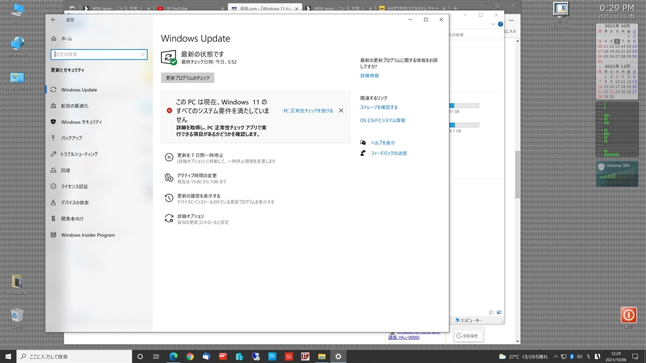
Task: Click taskbar search box ここに入力して検索
Action: click(74, 357)
